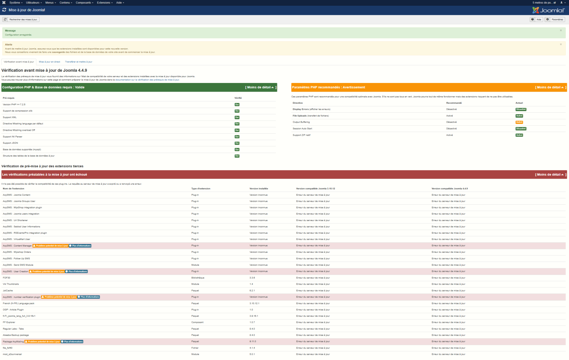The width and height of the screenshot is (569, 360).
Task: Click the 'Type d'extension' column header
Action: click(201, 189)
